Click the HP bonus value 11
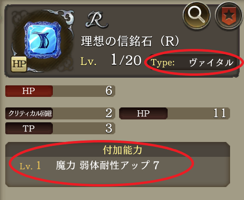 click(x=220, y=113)
